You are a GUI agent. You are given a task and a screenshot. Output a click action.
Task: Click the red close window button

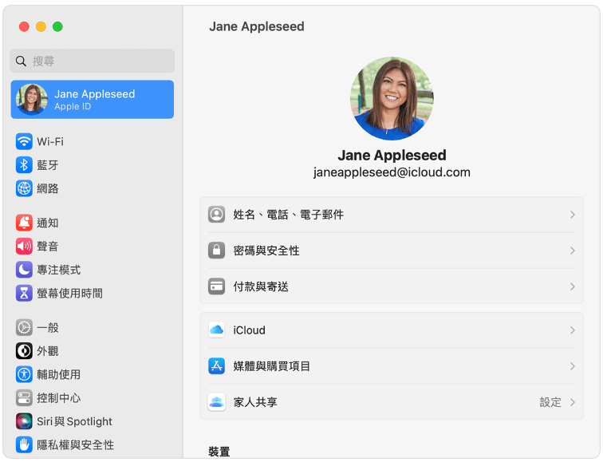click(24, 26)
